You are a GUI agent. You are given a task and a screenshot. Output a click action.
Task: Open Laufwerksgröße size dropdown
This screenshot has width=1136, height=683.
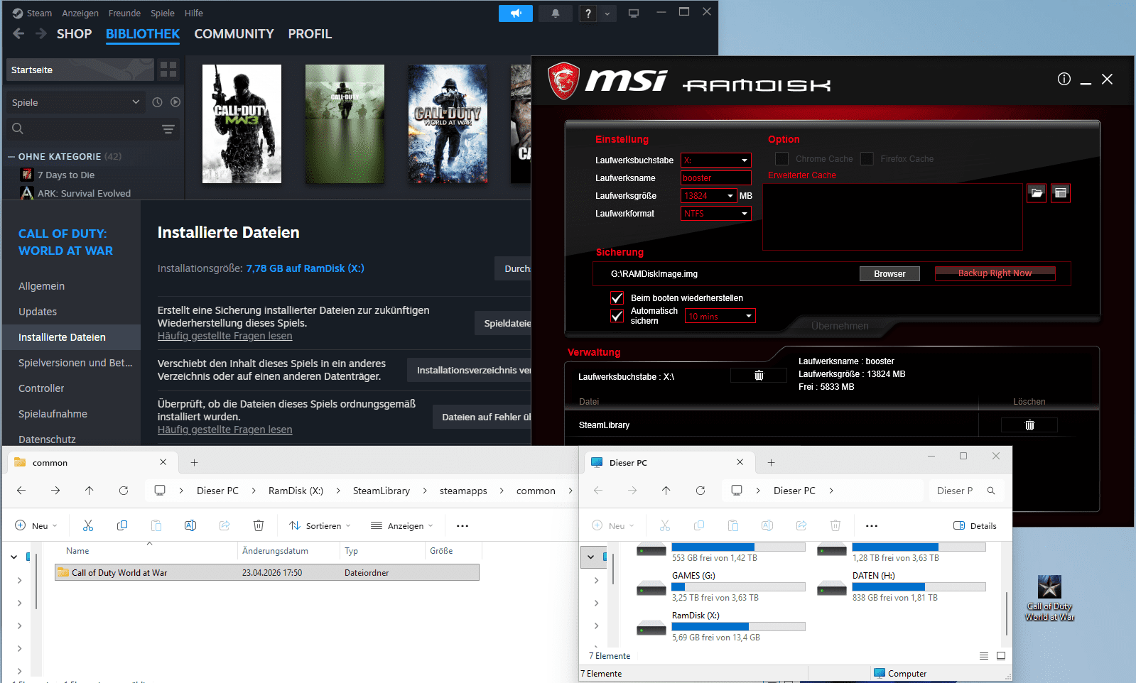click(709, 196)
